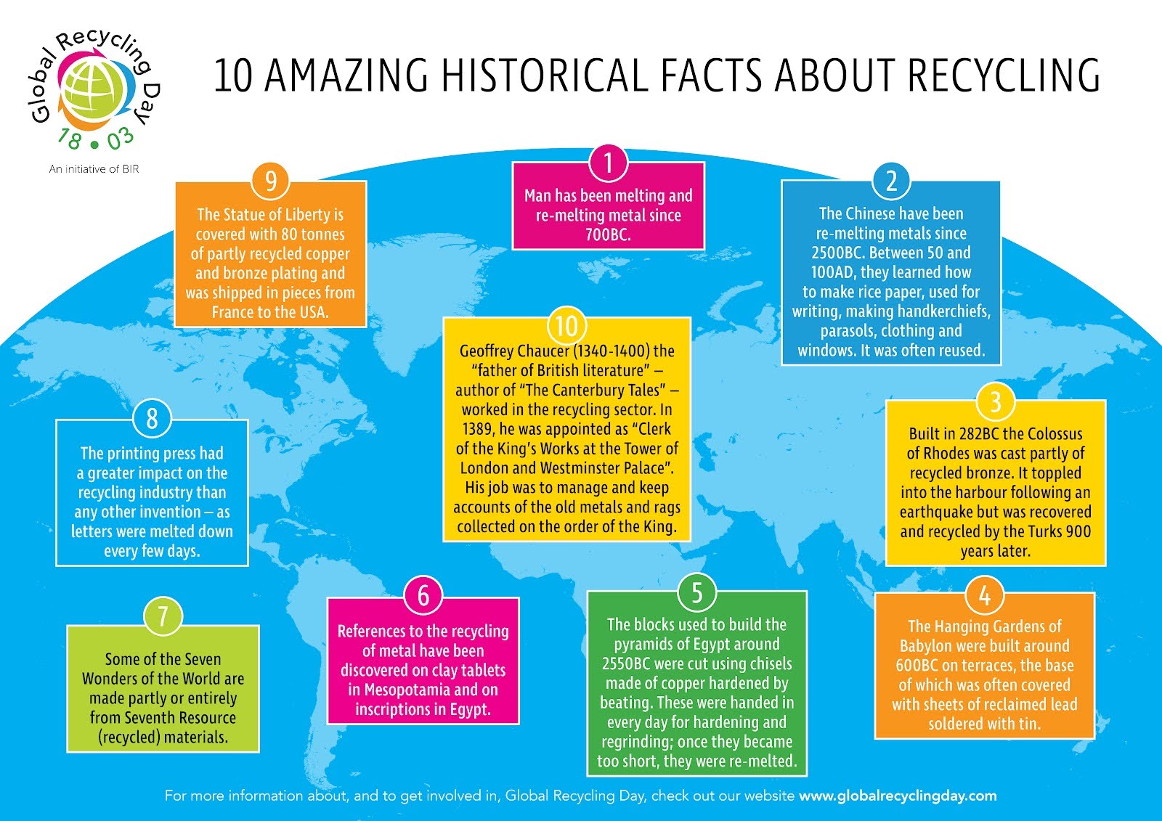Click the blue number 8 circle
1162x821 pixels.
click(152, 419)
